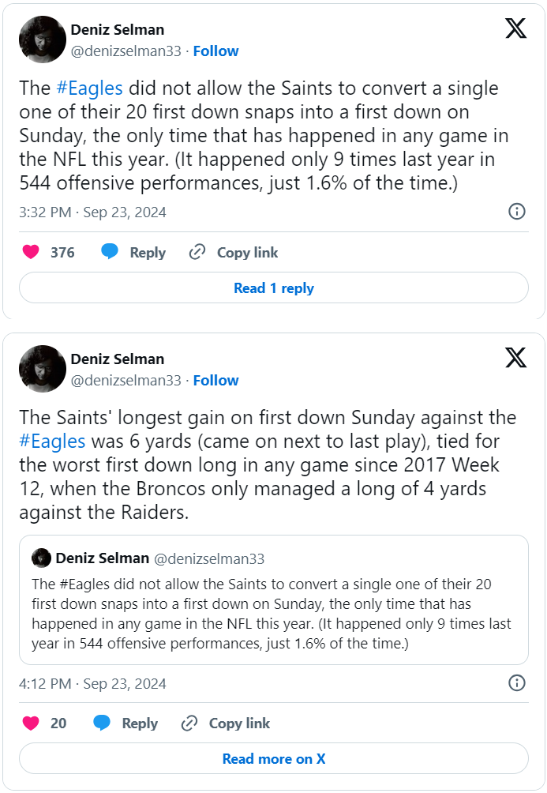
Task: Click copy link chain icon on second tweet
Action: 189,723
